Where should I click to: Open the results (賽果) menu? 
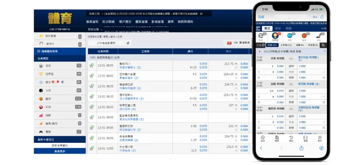point(171,22)
